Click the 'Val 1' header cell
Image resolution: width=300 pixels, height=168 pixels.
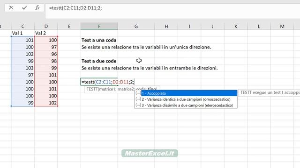pos(23,33)
